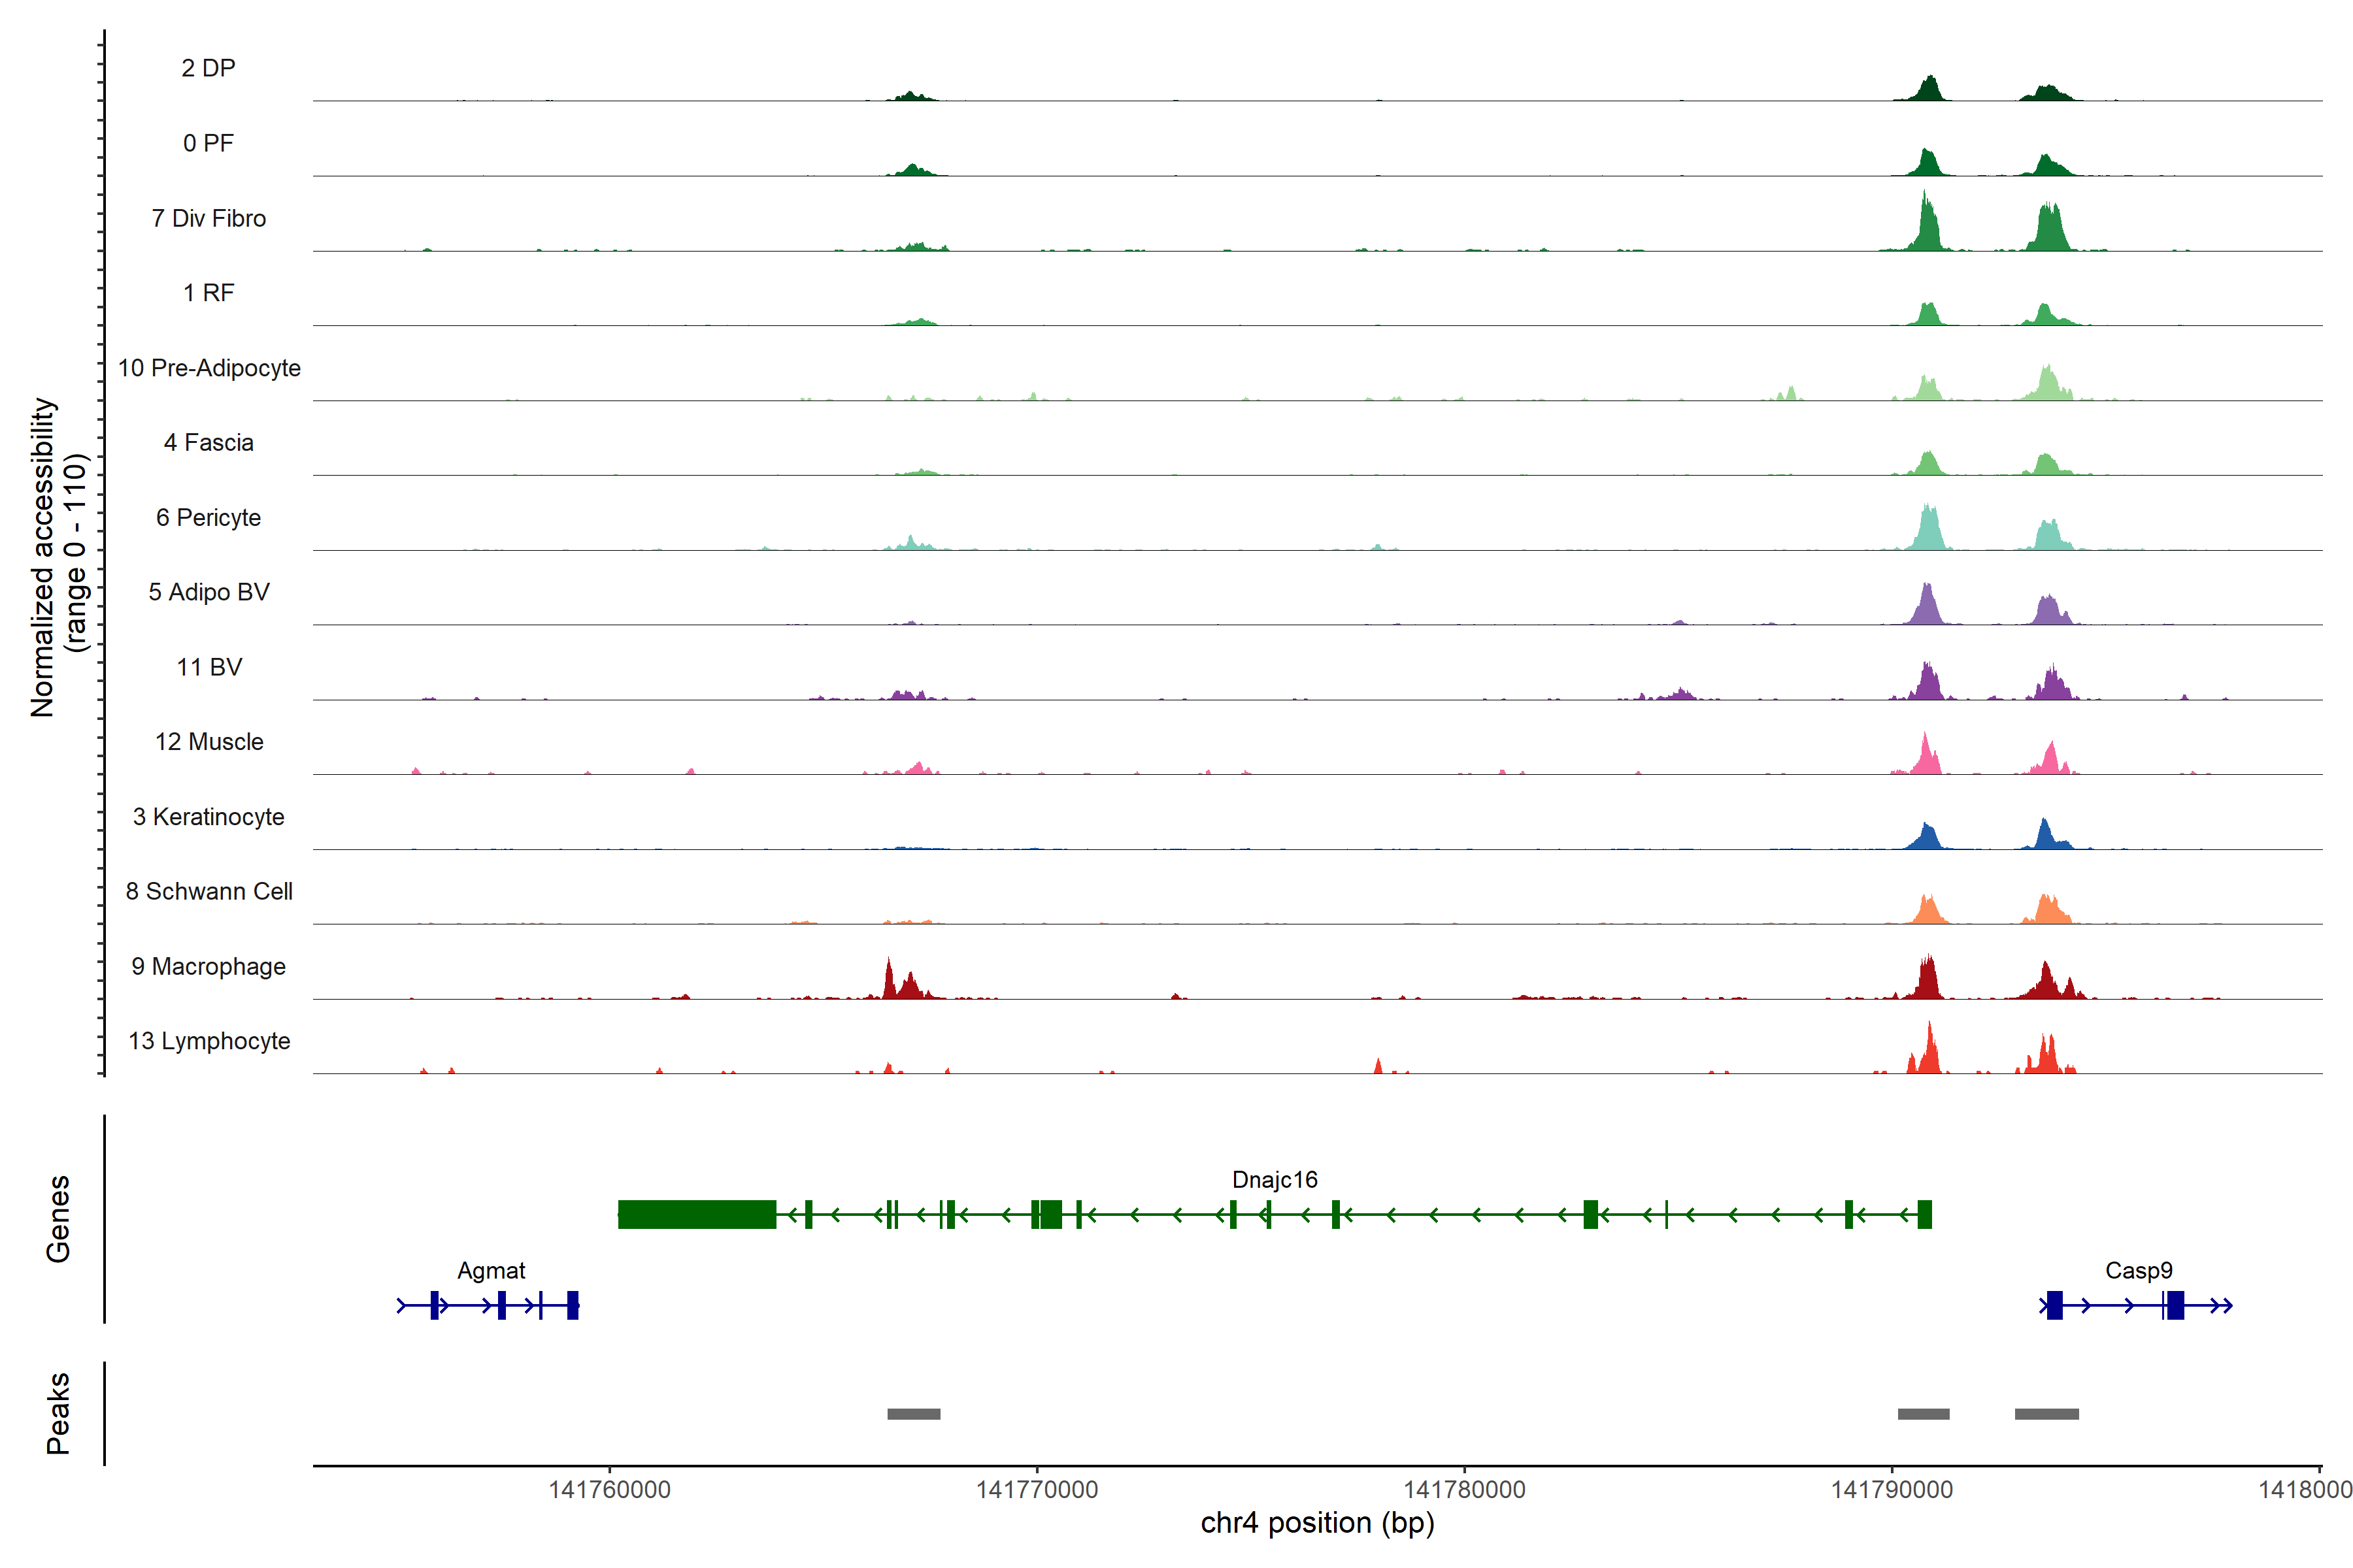
Task: Click the leftmost gray peak bar
Action: [x=913, y=1414]
